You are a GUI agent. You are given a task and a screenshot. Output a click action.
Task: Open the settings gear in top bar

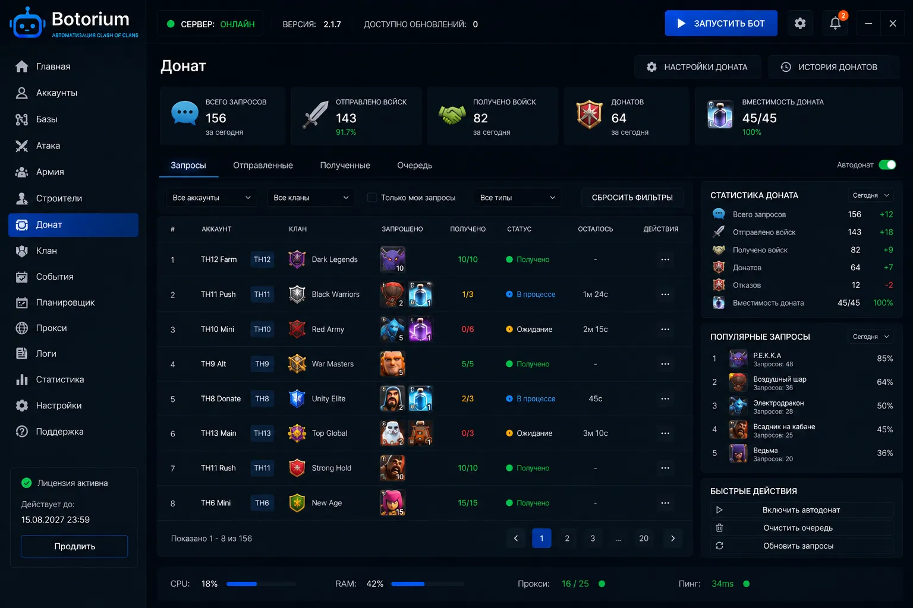[800, 23]
